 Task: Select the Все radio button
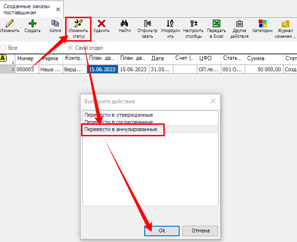4,48
